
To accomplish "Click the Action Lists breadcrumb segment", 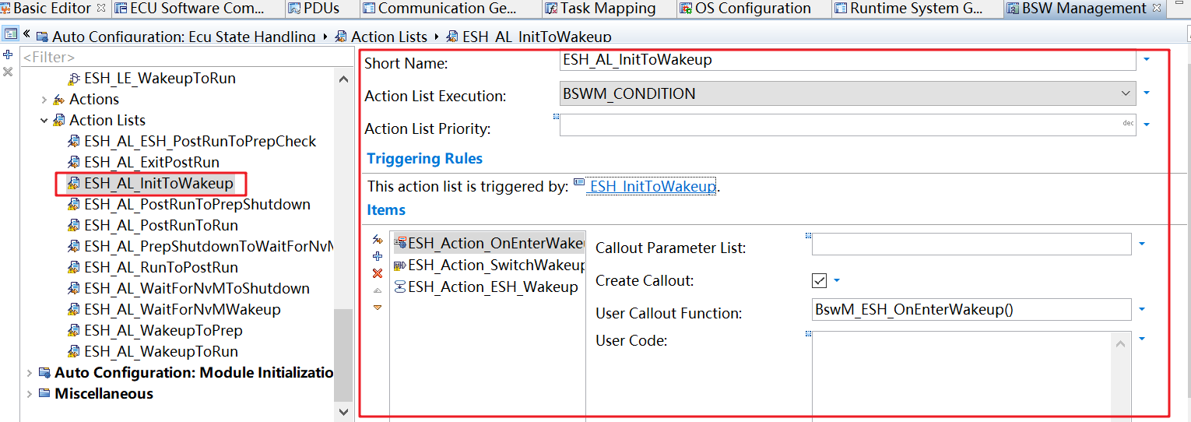I will [388, 37].
